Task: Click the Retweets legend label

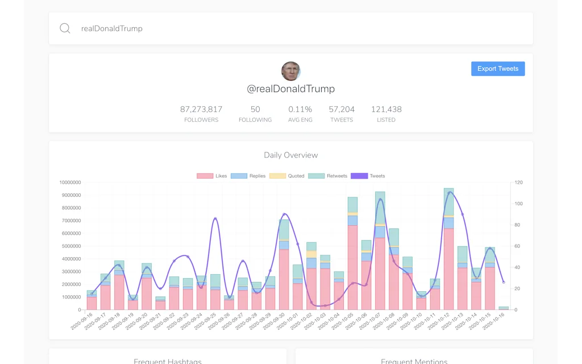Action: 336,176
